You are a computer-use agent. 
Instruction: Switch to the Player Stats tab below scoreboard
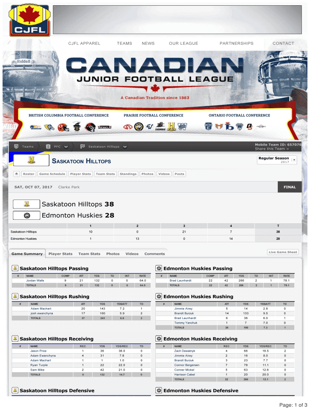60,254
